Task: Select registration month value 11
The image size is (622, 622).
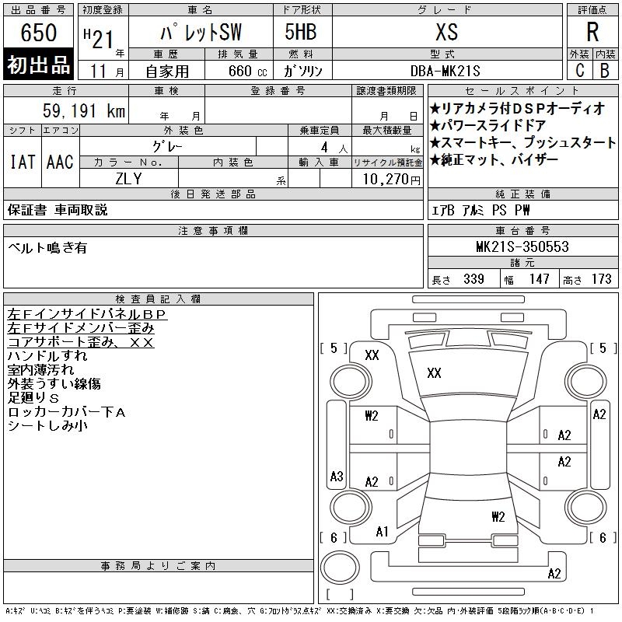Action: (x=98, y=71)
